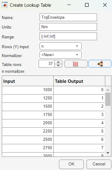The width and height of the screenshot is (112, 170).
Task: Select the Input cell with value 1750
Action: [x=28, y=115]
